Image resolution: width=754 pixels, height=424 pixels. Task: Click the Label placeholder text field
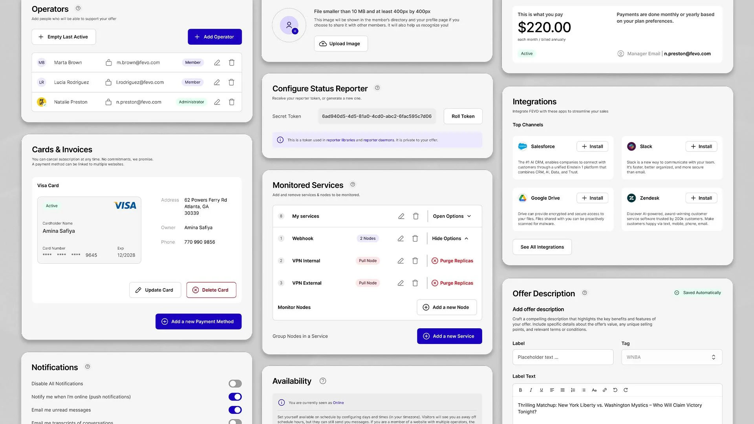563,357
